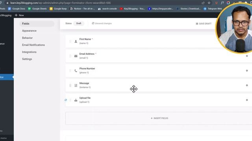252x141 pixels.
Task: Click the Draft status badge
Action: [79, 23]
